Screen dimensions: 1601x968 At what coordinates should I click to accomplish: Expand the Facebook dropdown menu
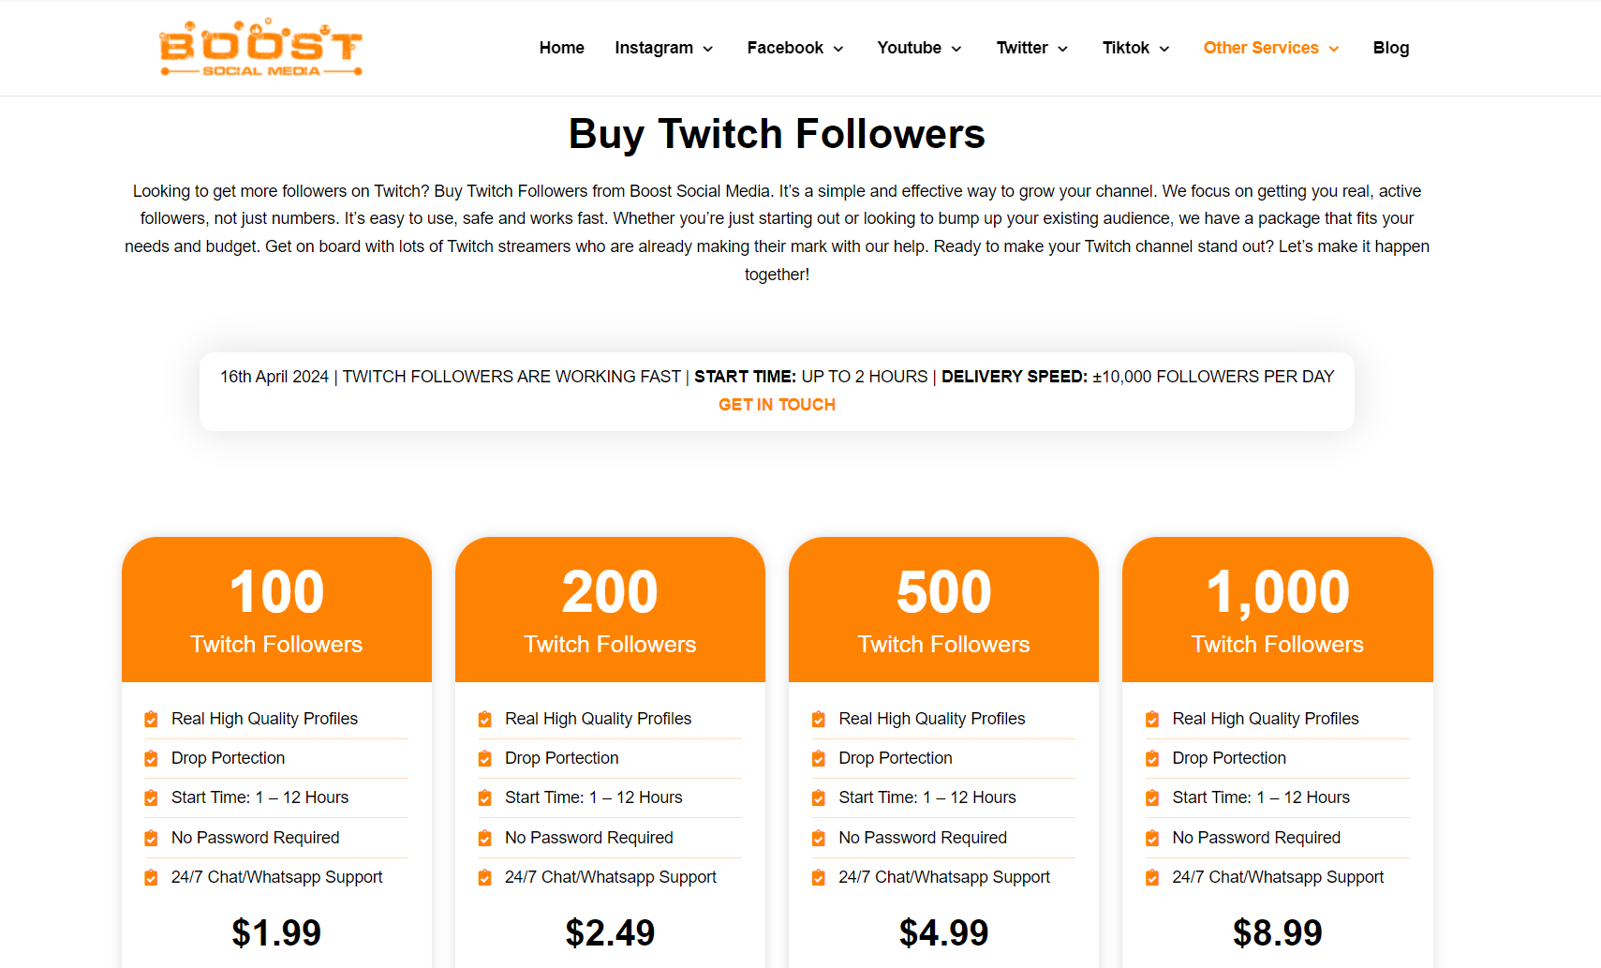[x=795, y=48]
